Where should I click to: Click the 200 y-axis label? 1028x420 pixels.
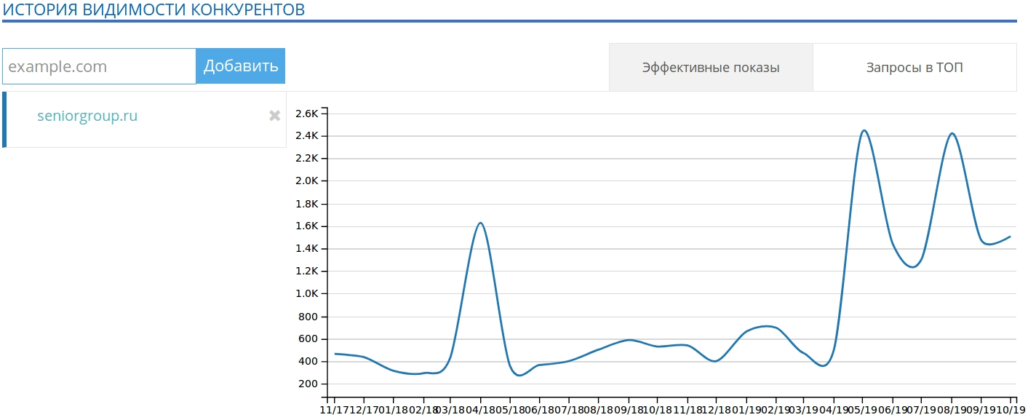[x=308, y=384]
